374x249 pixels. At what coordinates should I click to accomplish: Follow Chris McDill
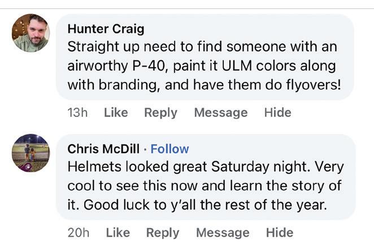[169, 149]
